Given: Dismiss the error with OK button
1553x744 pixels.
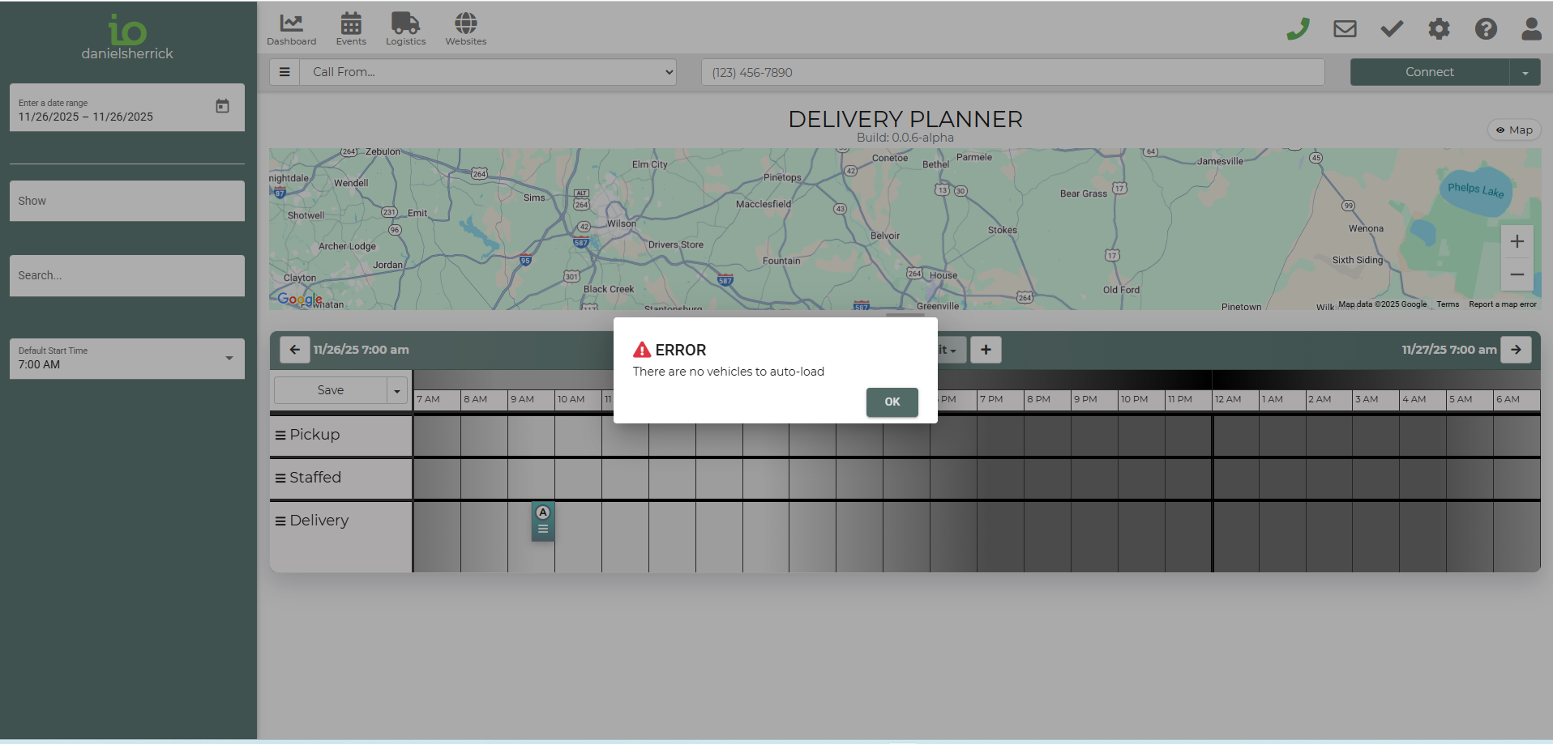Looking at the screenshot, I should [892, 402].
